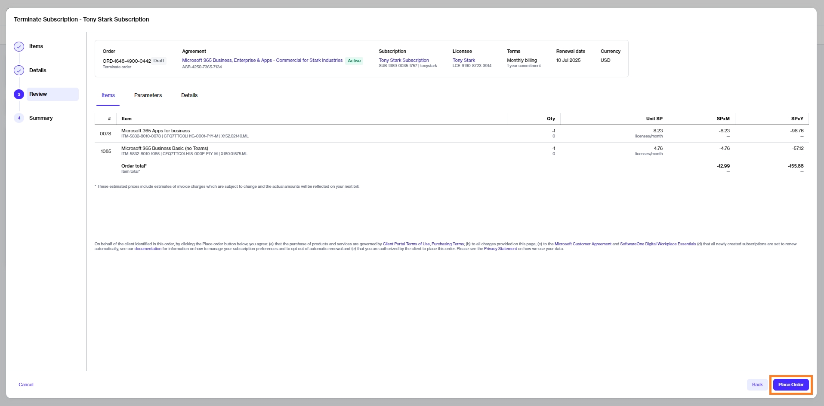
Task: Click the Back button
Action: (x=757, y=385)
